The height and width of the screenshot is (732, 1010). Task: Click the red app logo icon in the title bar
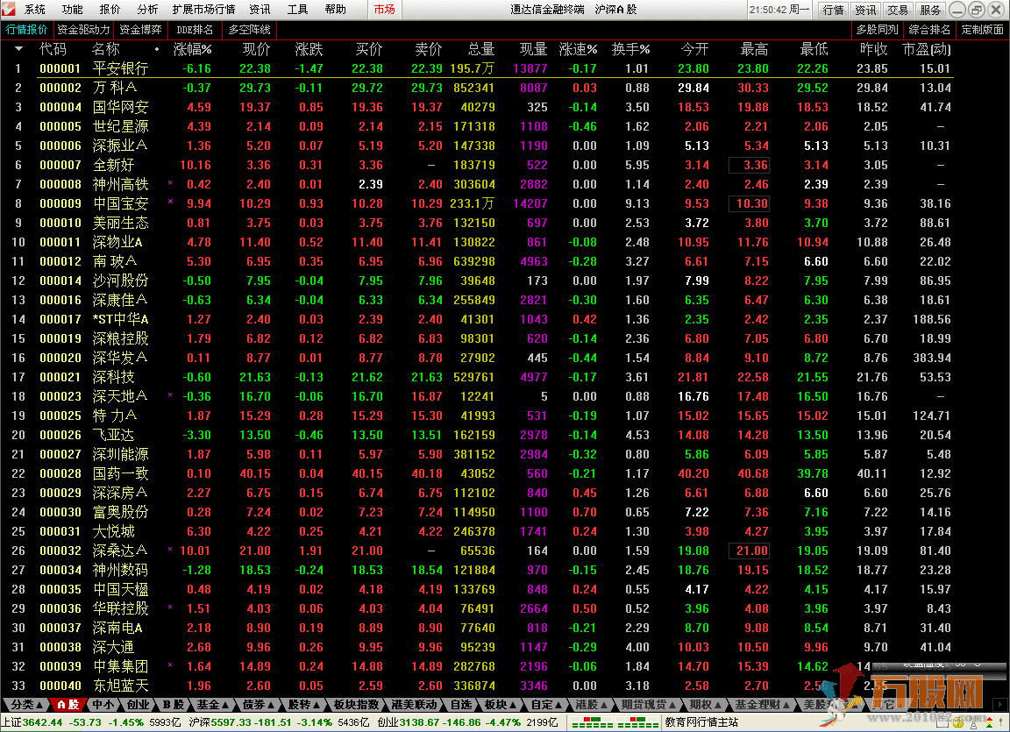click(x=9, y=9)
